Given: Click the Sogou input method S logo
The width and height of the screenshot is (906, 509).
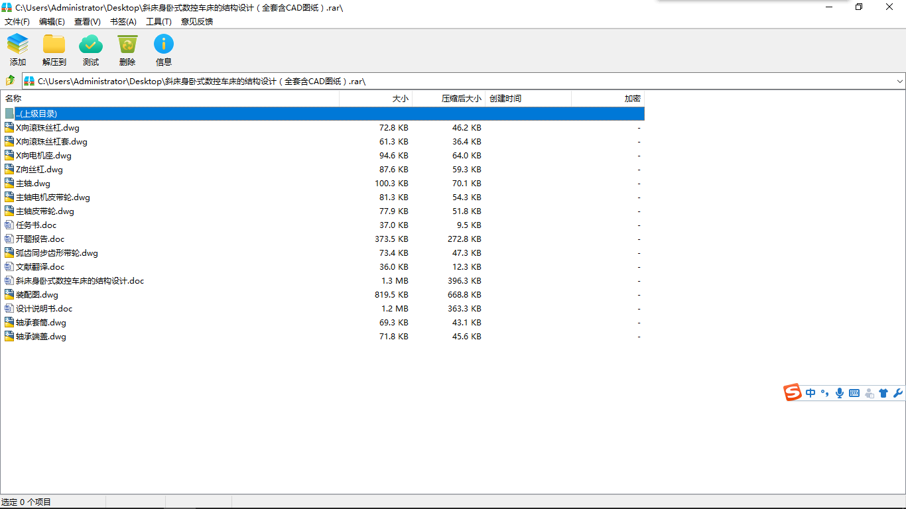Looking at the screenshot, I should [x=793, y=392].
